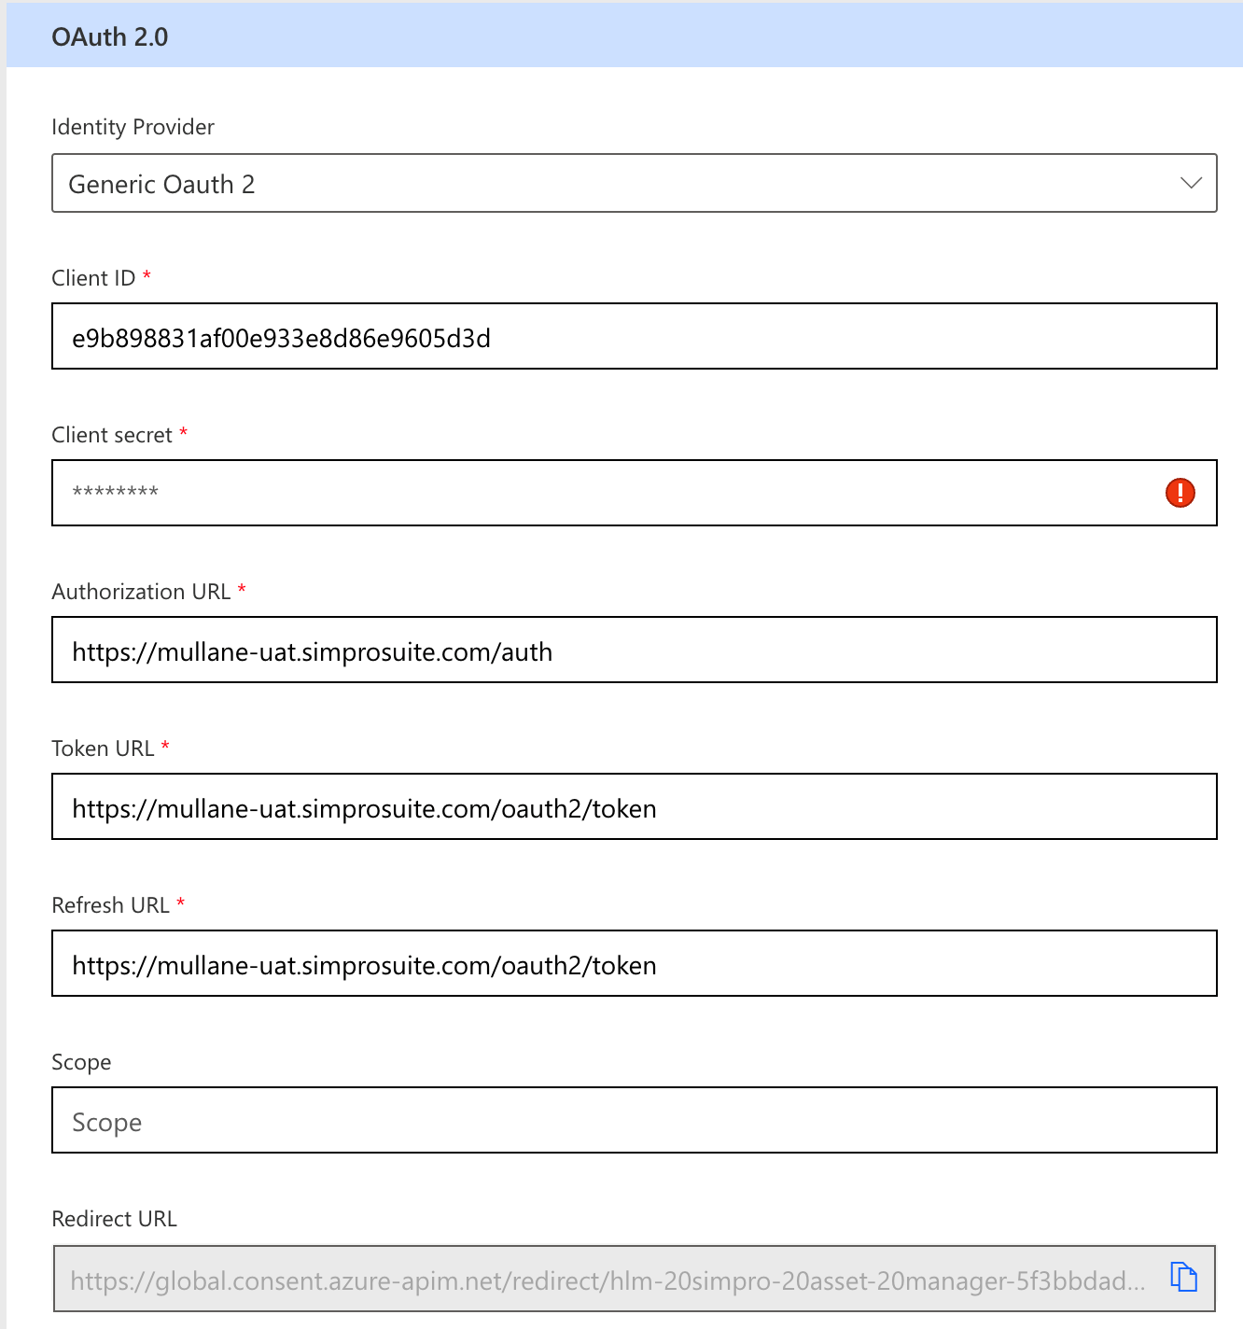Viewport: 1243px width, 1329px height.
Task: Open the Identity Provider dropdown
Action: [x=635, y=183]
